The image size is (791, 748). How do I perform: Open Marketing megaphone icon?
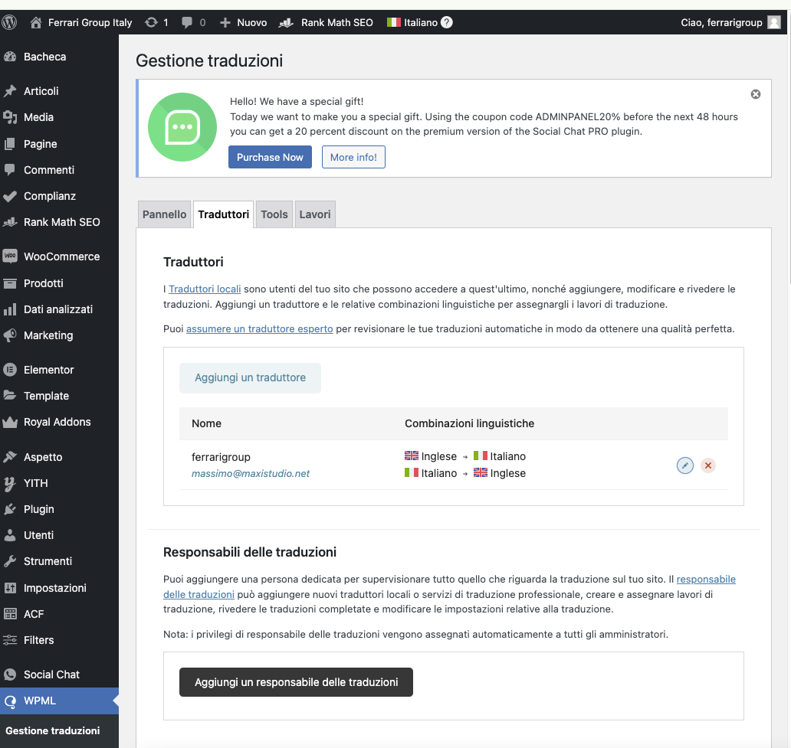coord(10,335)
